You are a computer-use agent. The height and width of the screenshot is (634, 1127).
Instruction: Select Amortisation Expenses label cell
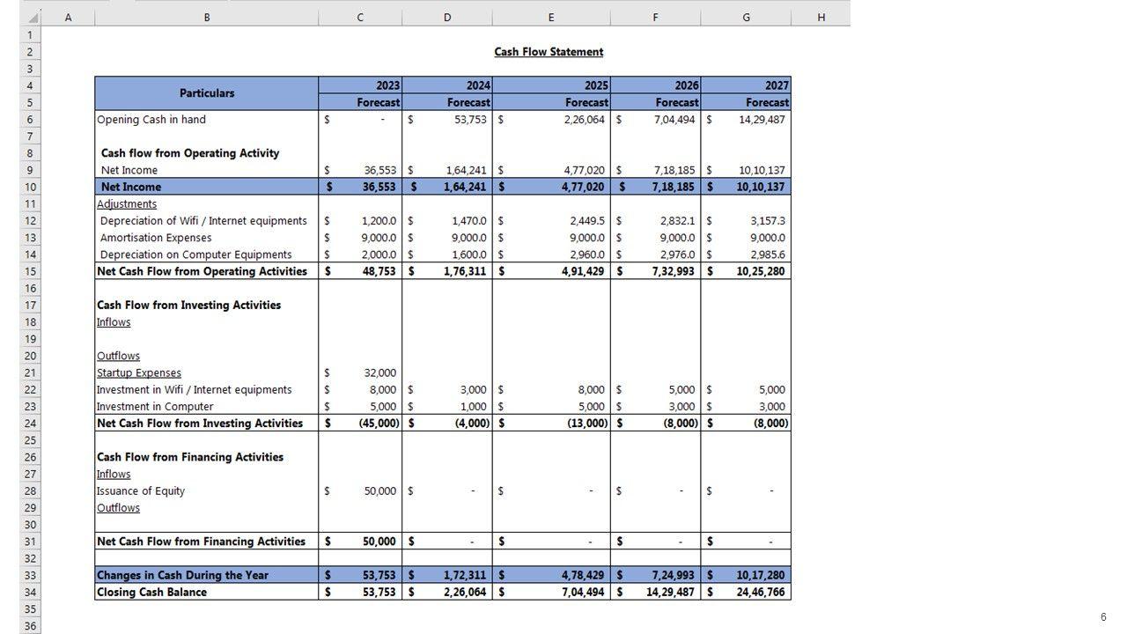point(156,238)
